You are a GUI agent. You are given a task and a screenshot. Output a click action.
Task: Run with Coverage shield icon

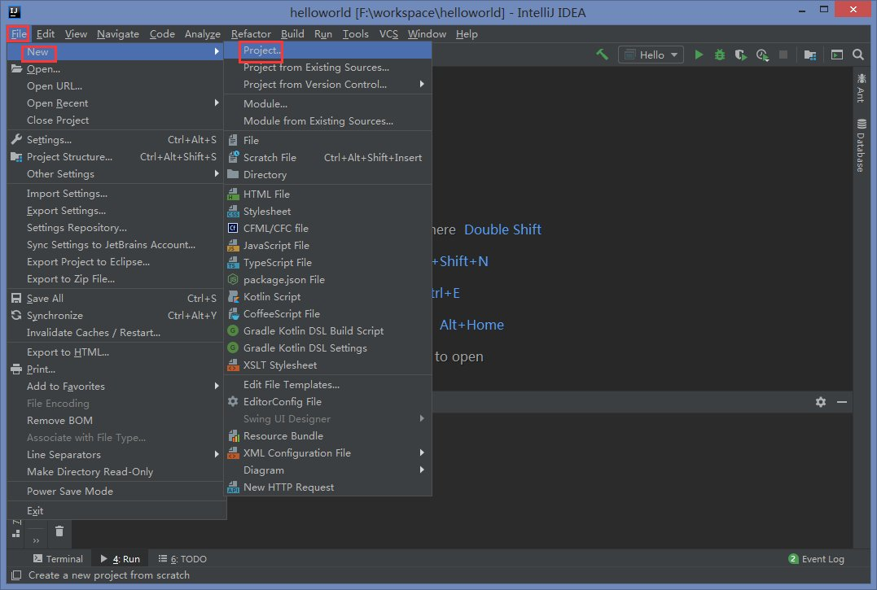(740, 55)
